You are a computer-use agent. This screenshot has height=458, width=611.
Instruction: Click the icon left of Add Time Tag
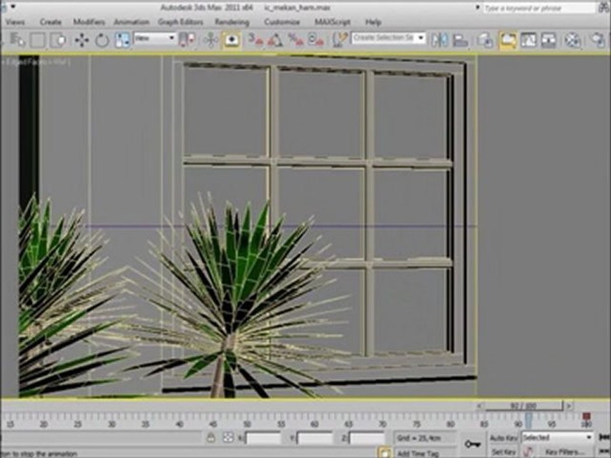(384, 452)
